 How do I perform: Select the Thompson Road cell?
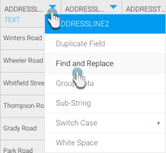(22, 106)
